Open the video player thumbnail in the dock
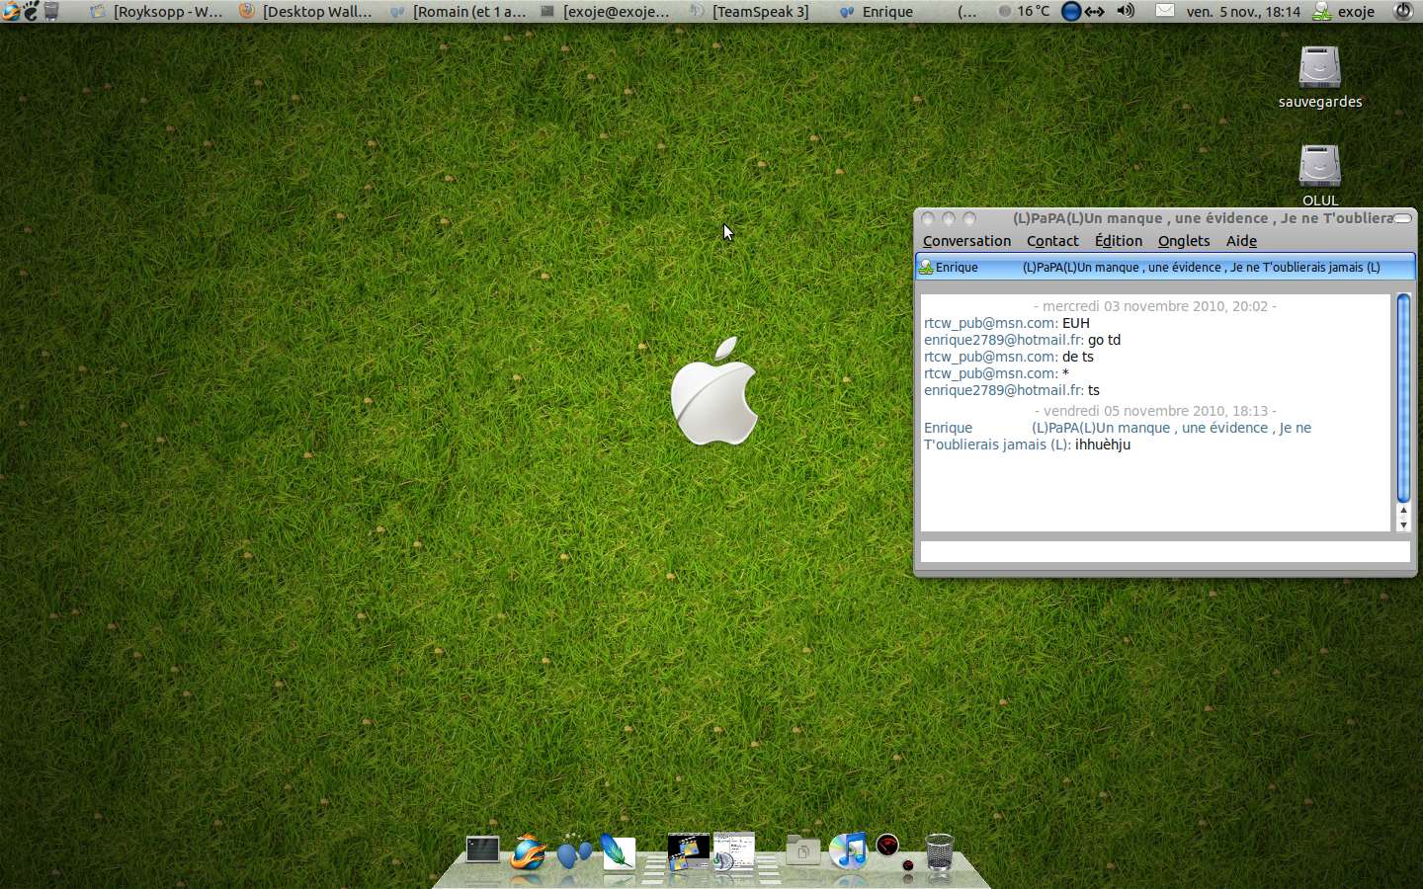Screen dimensions: 1423x889 coord(689,851)
